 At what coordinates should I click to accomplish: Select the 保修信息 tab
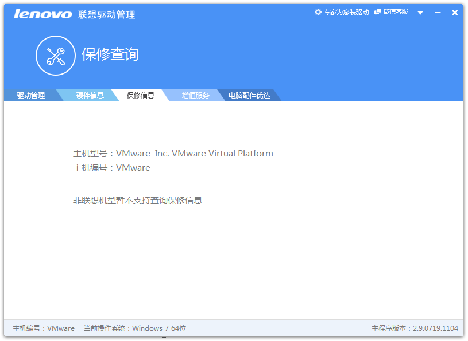141,96
